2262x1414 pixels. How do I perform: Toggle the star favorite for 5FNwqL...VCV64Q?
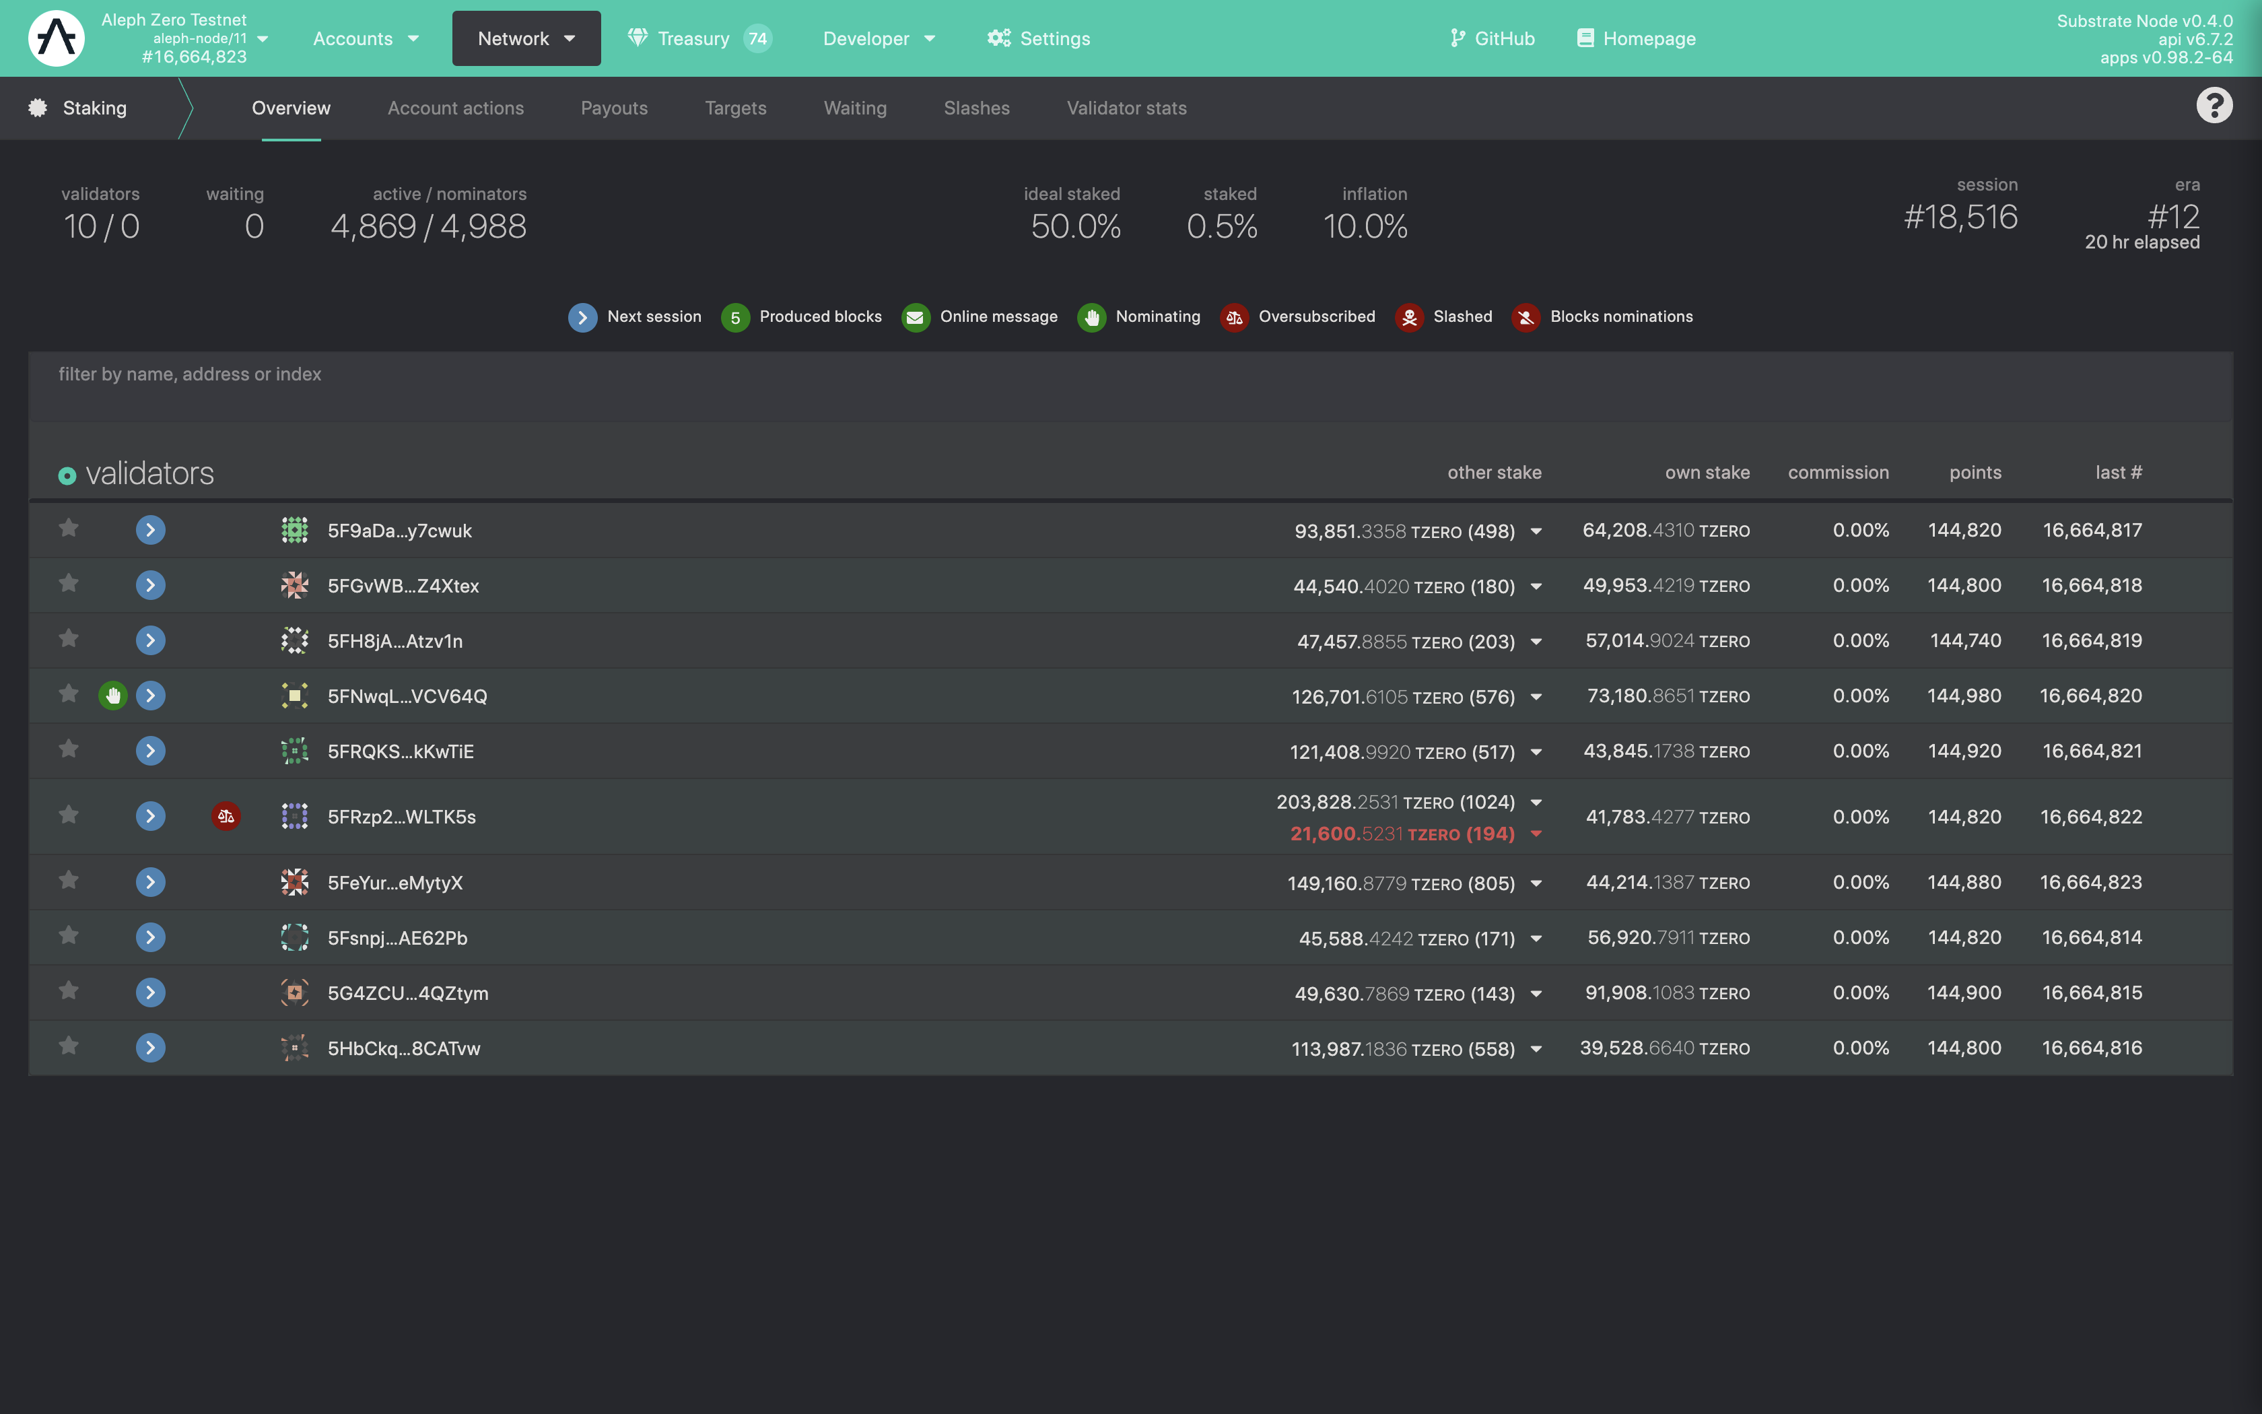[x=65, y=696]
